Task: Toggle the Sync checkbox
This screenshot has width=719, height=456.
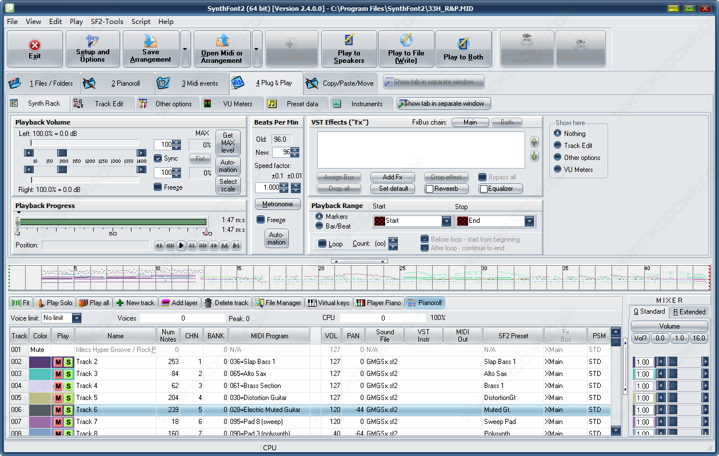Action: pos(158,158)
